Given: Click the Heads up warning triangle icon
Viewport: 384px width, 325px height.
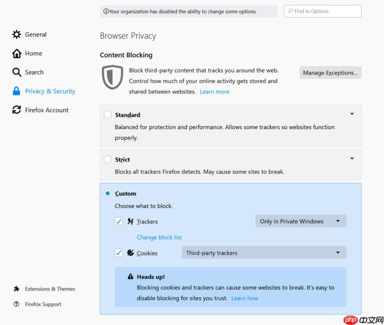Looking at the screenshot, I should (130, 276).
